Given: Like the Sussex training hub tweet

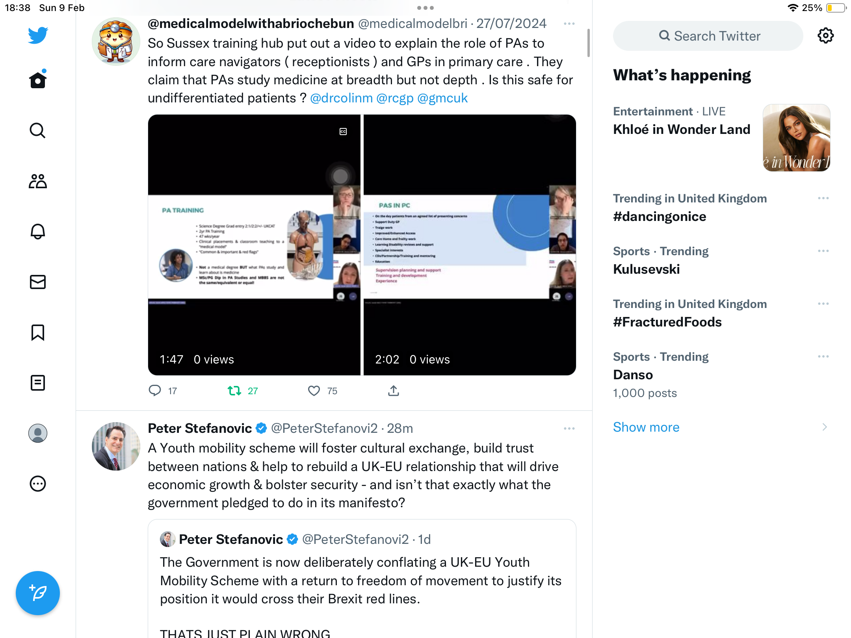Looking at the screenshot, I should point(314,391).
